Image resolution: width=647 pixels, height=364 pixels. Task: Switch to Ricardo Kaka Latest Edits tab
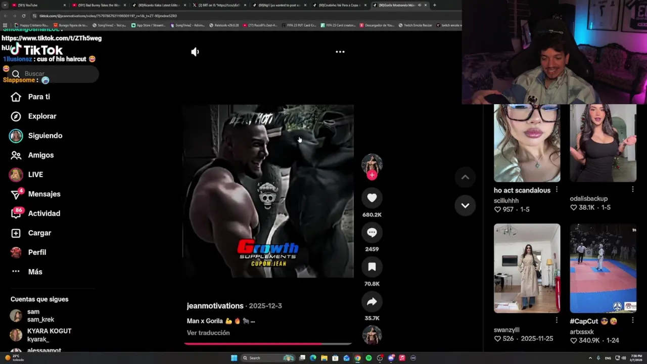159,5
